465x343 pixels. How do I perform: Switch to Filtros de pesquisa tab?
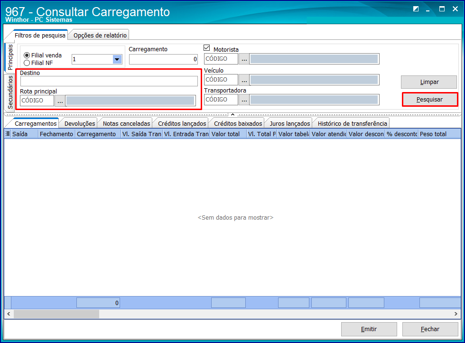tap(40, 35)
